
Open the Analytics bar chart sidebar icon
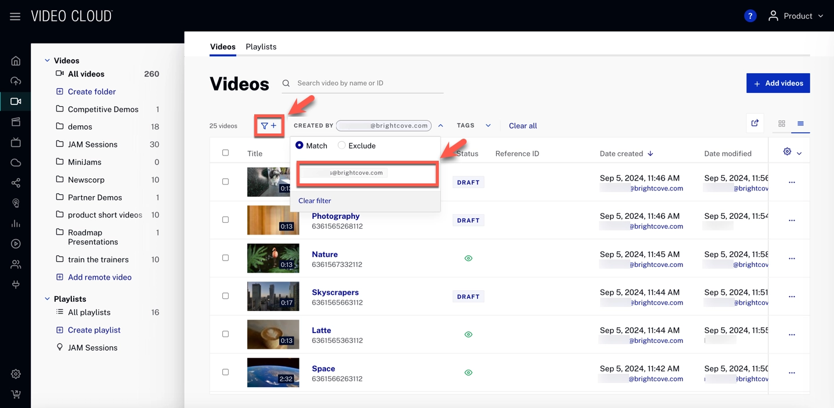pos(16,223)
